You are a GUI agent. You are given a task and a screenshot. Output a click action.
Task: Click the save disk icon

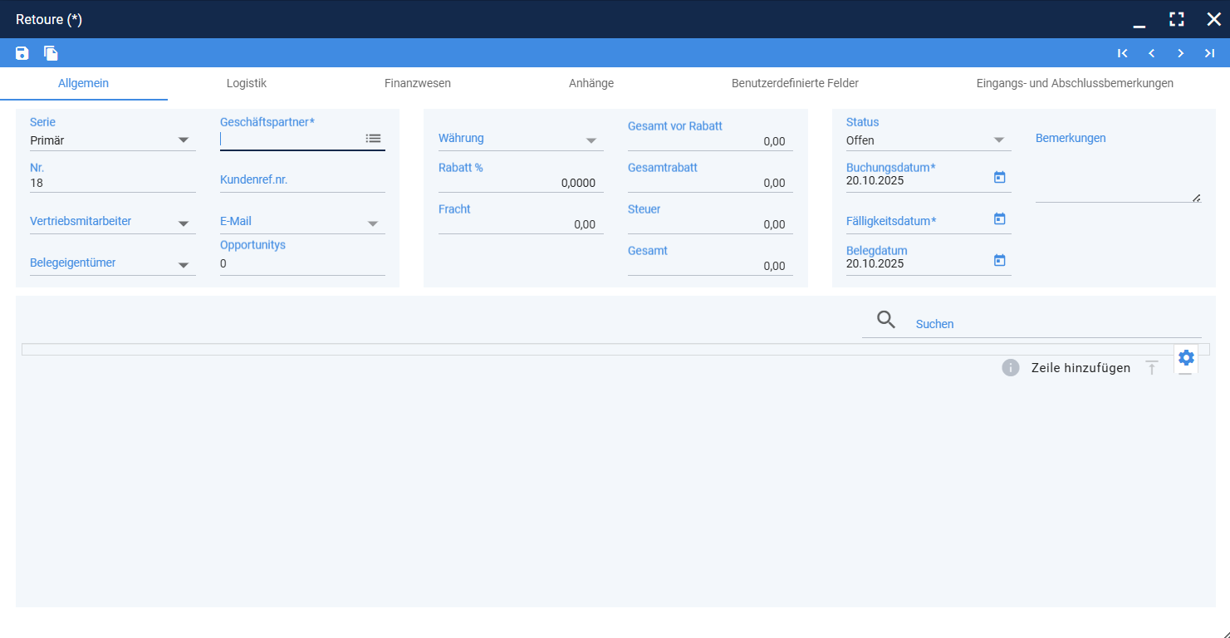click(x=22, y=53)
